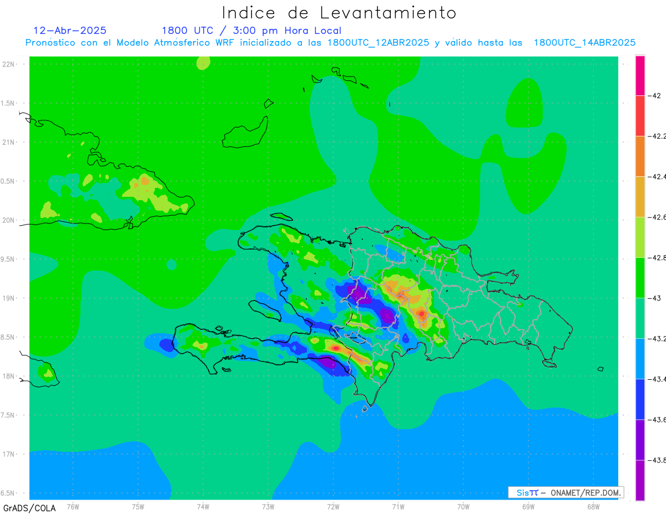The image size is (666, 514).
Task: Click the bright green swatch below -42.8
Action: coord(640,277)
